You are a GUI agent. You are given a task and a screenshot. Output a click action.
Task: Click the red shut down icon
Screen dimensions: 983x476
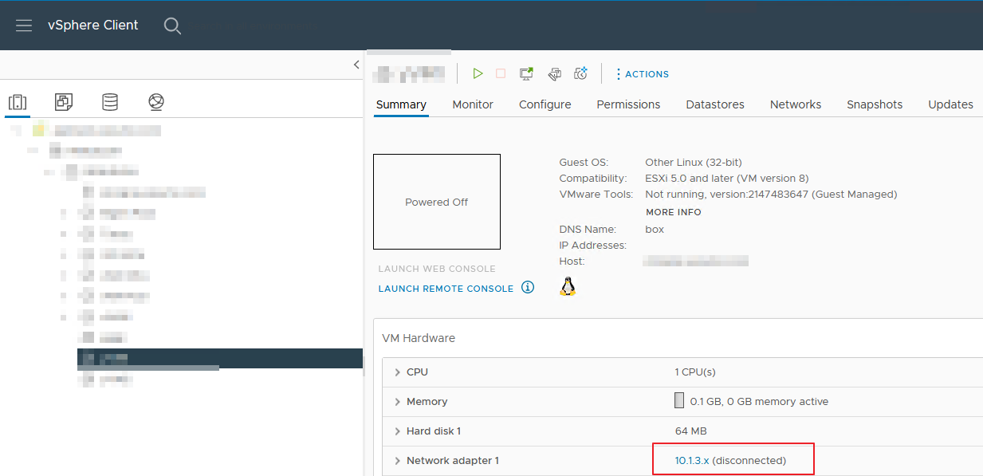tap(501, 73)
